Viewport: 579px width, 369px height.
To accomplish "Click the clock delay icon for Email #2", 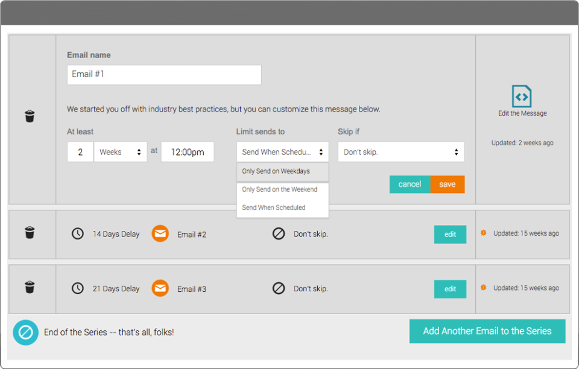I will (x=77, y=233).
